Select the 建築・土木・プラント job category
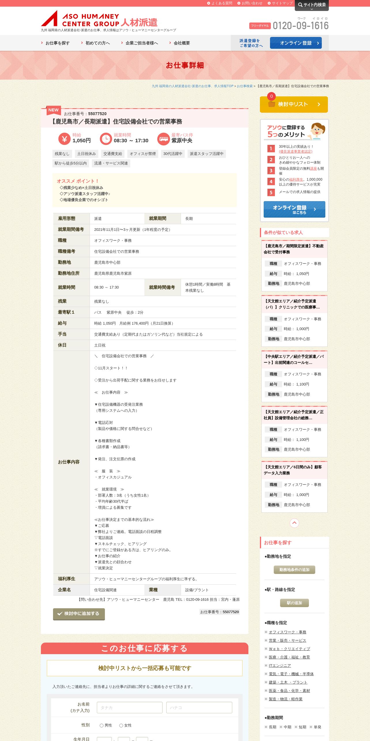The width and height of the screenshot is (370, 741). 288,682
